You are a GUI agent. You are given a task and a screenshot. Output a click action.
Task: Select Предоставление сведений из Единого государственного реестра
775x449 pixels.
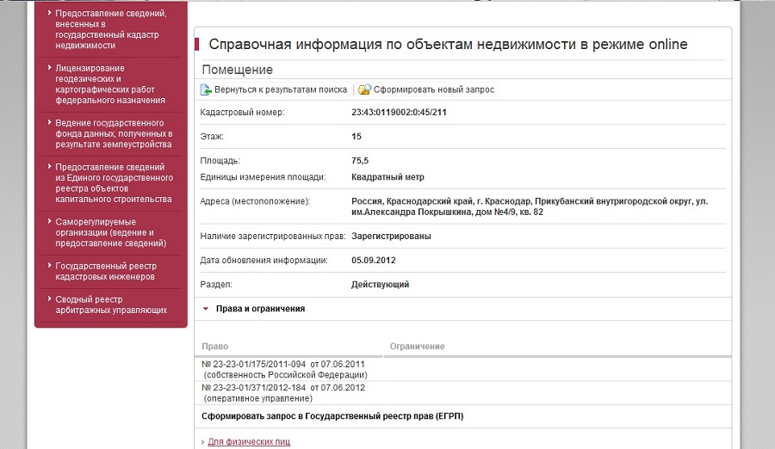[x=114, y=183]
